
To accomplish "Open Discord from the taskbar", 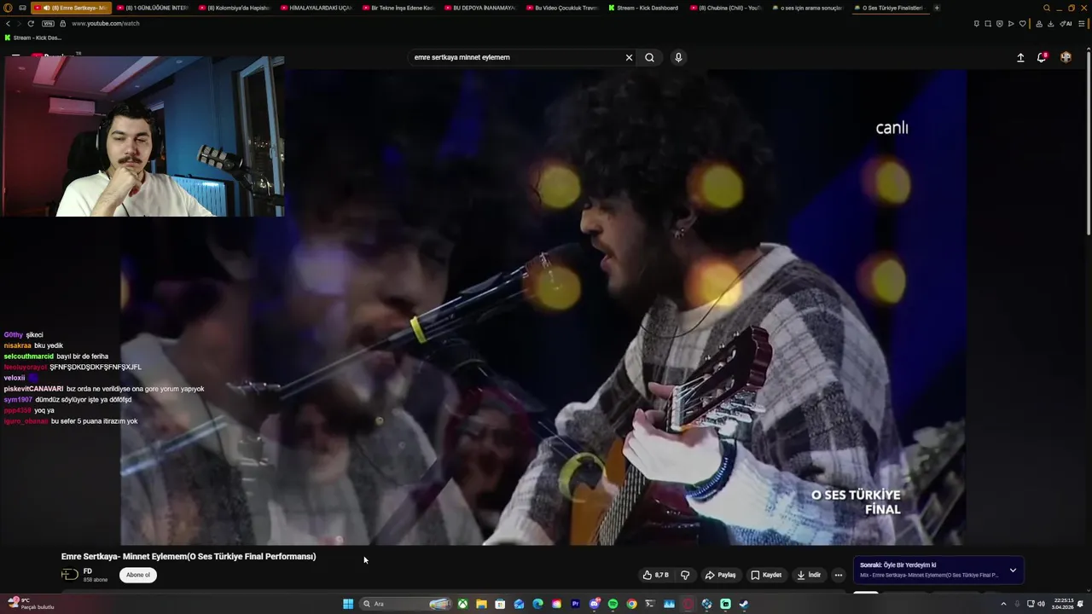I will [594, 604].
